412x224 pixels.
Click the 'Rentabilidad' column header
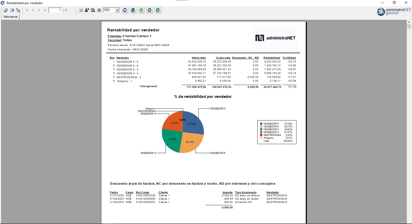coord(272,58)
